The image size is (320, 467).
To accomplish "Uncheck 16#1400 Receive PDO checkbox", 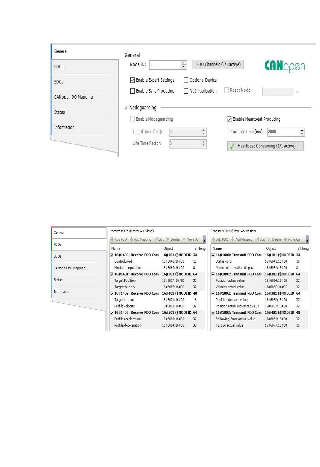I will click(112, 255).
